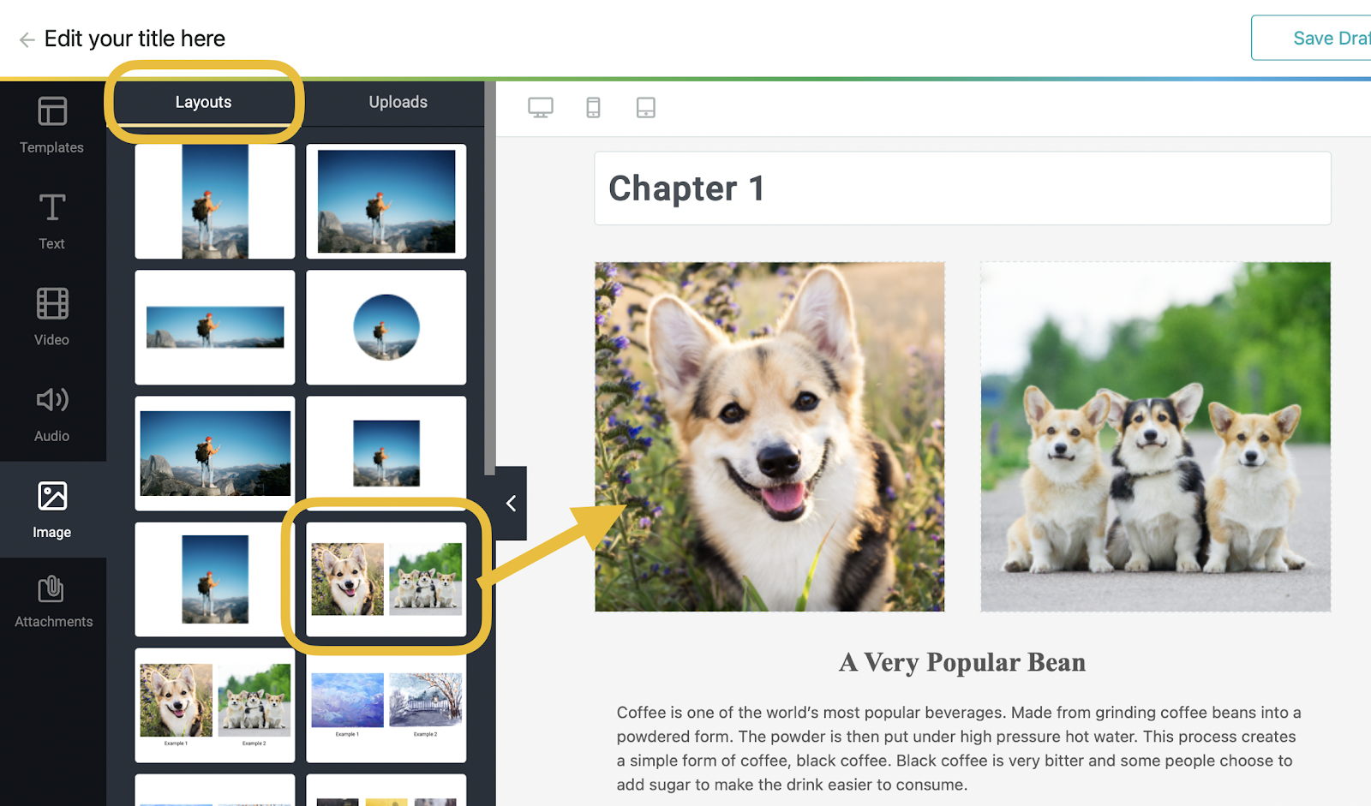
Task: Click the Chapter 1 heading field
Action: [962, 188]
